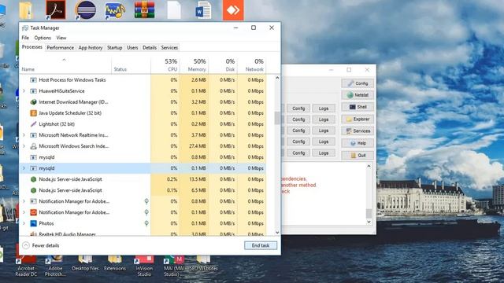
Task: Click the Internet Download Manager process icon
Action: [33, 102]
